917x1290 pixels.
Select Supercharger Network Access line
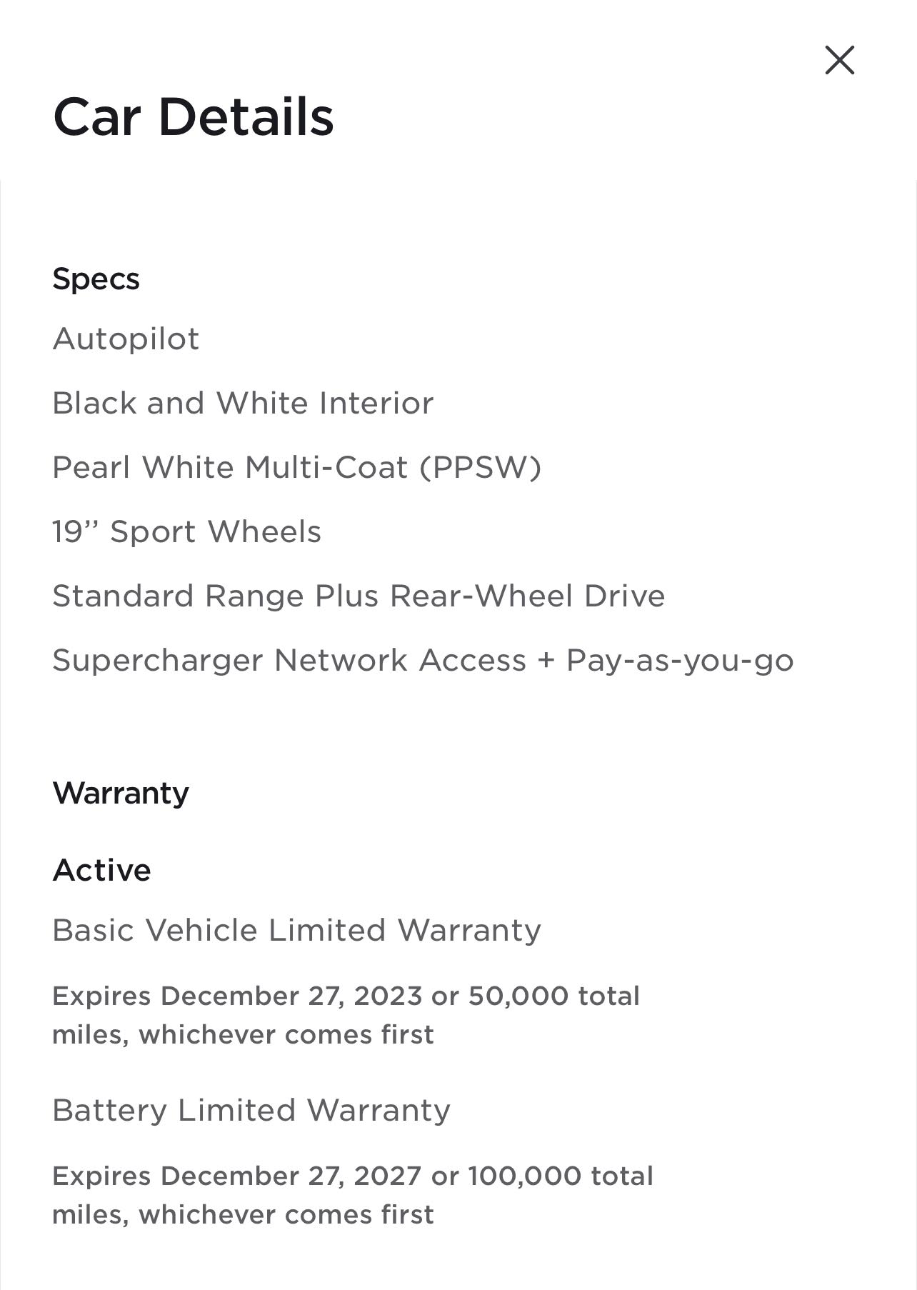tap(289, 660)
